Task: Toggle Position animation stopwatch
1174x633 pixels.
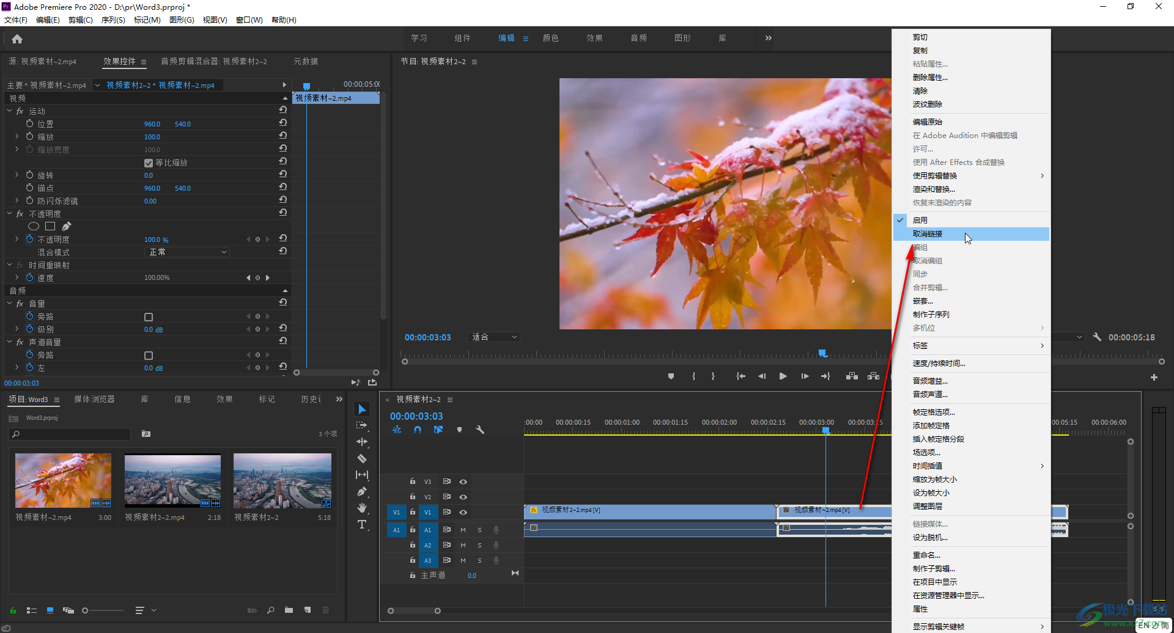Action: (x=29, y=123)
